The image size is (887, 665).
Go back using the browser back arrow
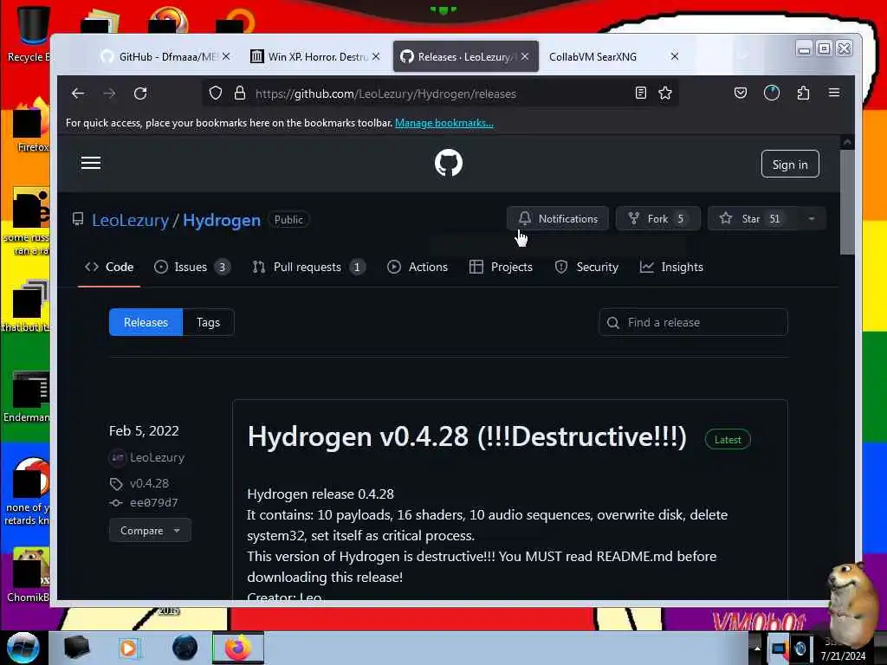point(78,94)
